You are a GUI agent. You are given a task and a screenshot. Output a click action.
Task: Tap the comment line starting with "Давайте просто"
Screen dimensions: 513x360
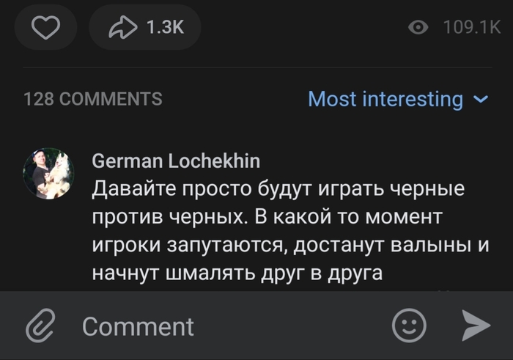[278, 189]
